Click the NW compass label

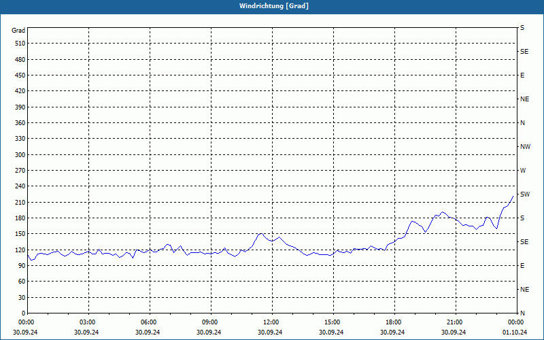(525, 147)
